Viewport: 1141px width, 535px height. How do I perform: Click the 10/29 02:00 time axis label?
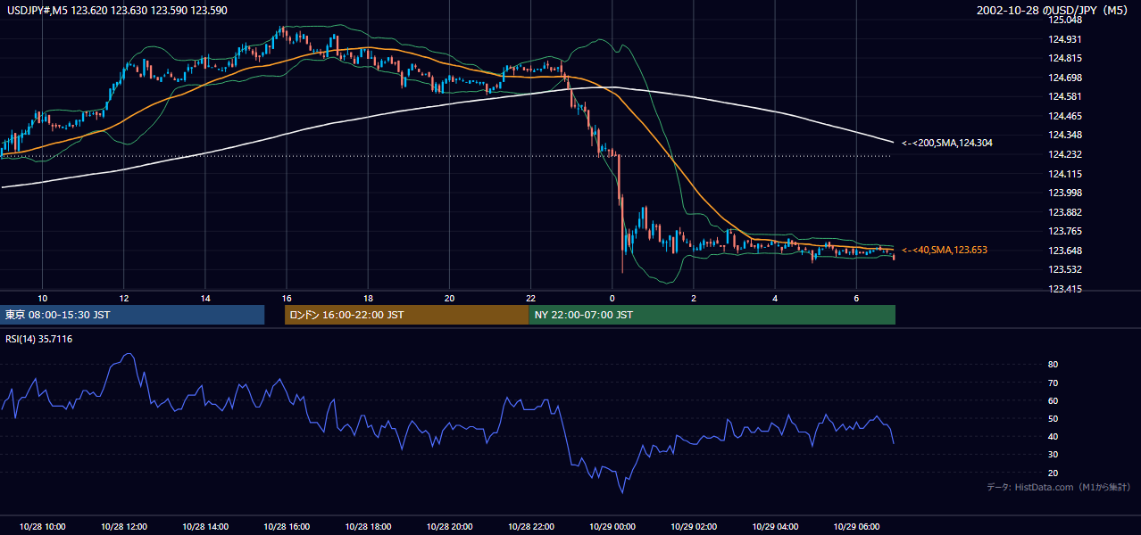[x=694, y=526]
